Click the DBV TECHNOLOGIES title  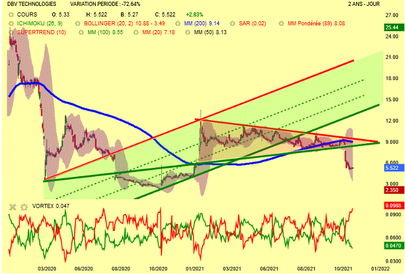point(32,4)
